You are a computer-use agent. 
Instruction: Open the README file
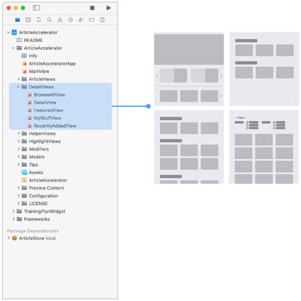[33, 40]
